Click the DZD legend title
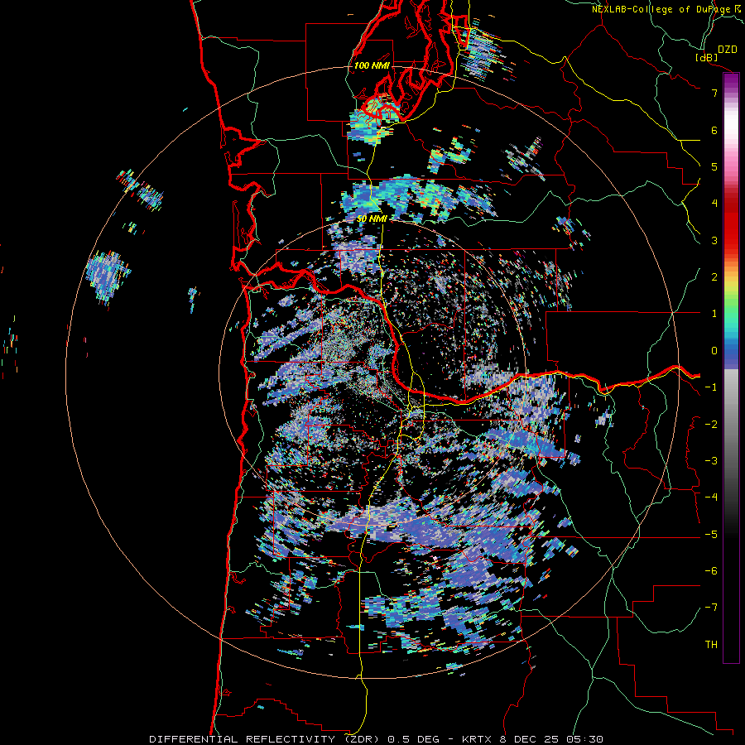Image resolution: width=745 pixels, height=745 pixels. click(727, 50)
